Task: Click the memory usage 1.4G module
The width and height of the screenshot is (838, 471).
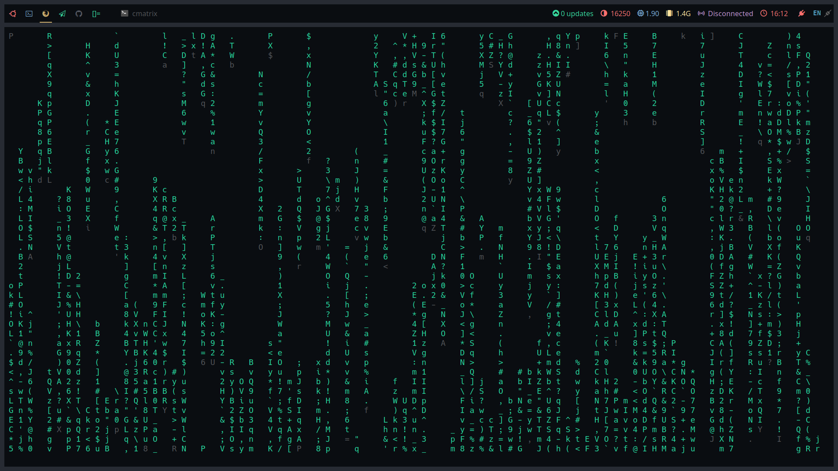Action: pyautogui.click(x=683, y=14)
